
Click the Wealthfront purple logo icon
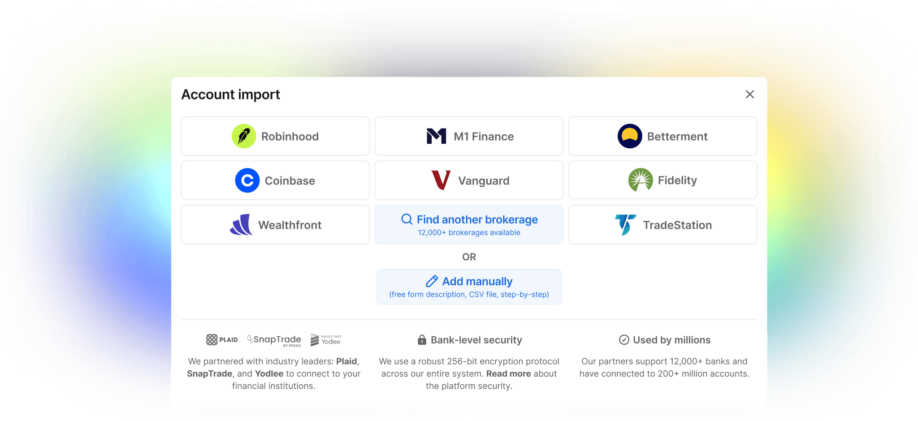[241, 225]
